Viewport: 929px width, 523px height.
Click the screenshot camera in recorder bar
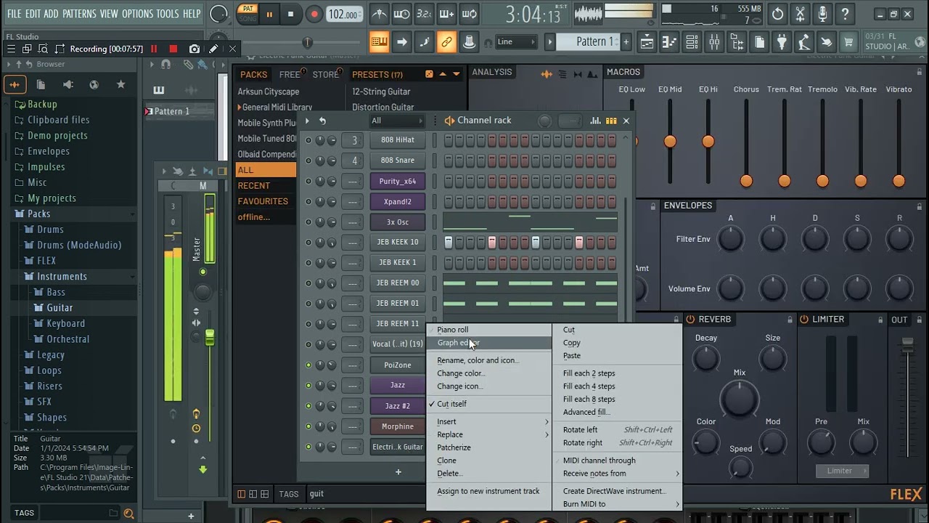195,49
